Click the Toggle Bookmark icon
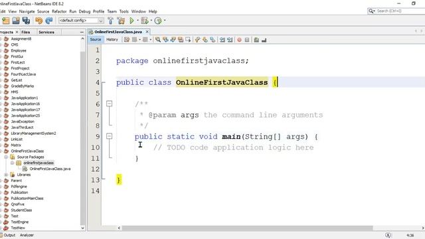Viewport: 425px width, 239px height. 212,40
